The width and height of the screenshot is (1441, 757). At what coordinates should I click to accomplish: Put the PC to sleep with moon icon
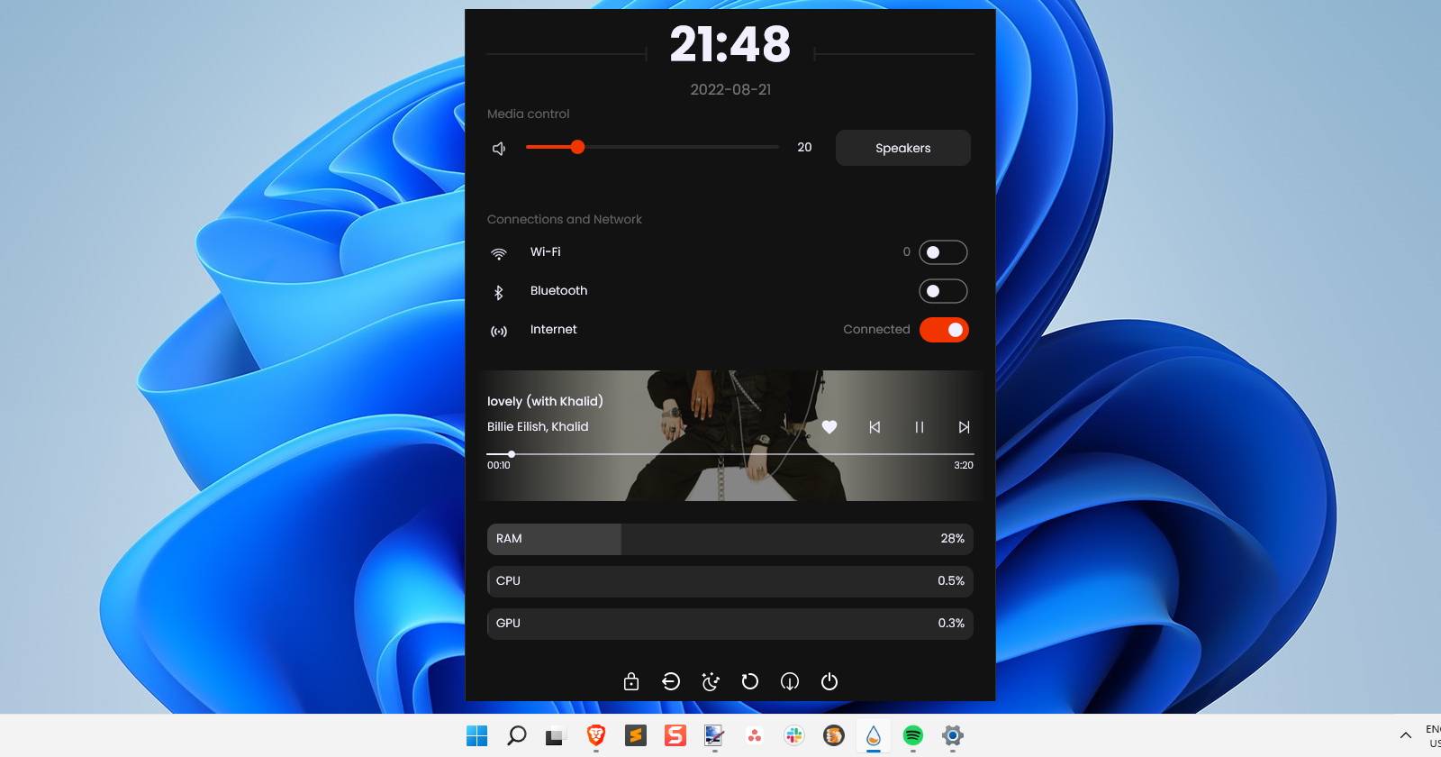coord(711,681)
